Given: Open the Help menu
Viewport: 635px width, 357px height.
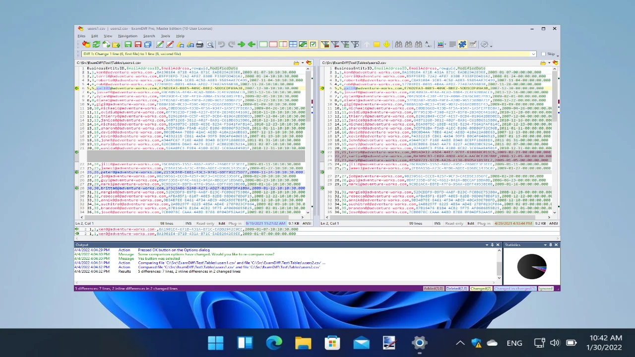Looking at the screenshot, I should [180, 36].
